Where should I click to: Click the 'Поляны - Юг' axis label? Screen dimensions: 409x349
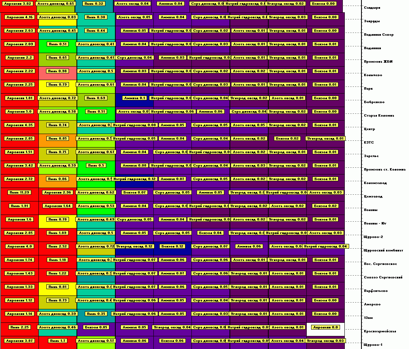point(375,223)
